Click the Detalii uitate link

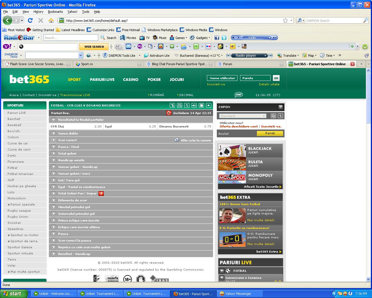(269, 84)
